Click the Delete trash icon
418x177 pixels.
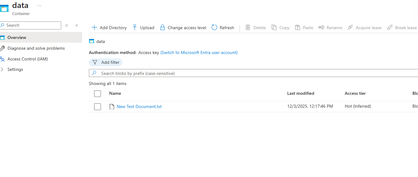pyautogui.click(x=248, y=28)
